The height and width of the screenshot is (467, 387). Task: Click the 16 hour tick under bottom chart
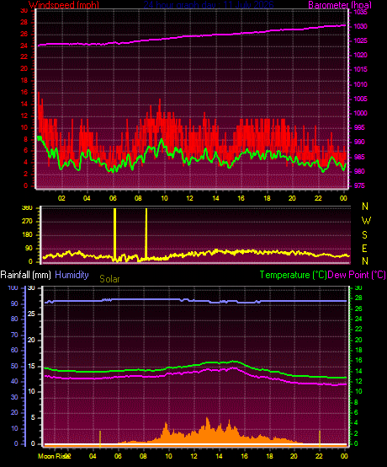pyautogui.click(x=244, y=456)
